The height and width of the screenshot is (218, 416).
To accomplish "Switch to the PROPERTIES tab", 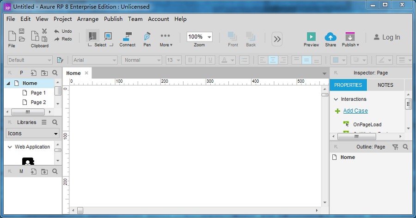I will (348, 85).
